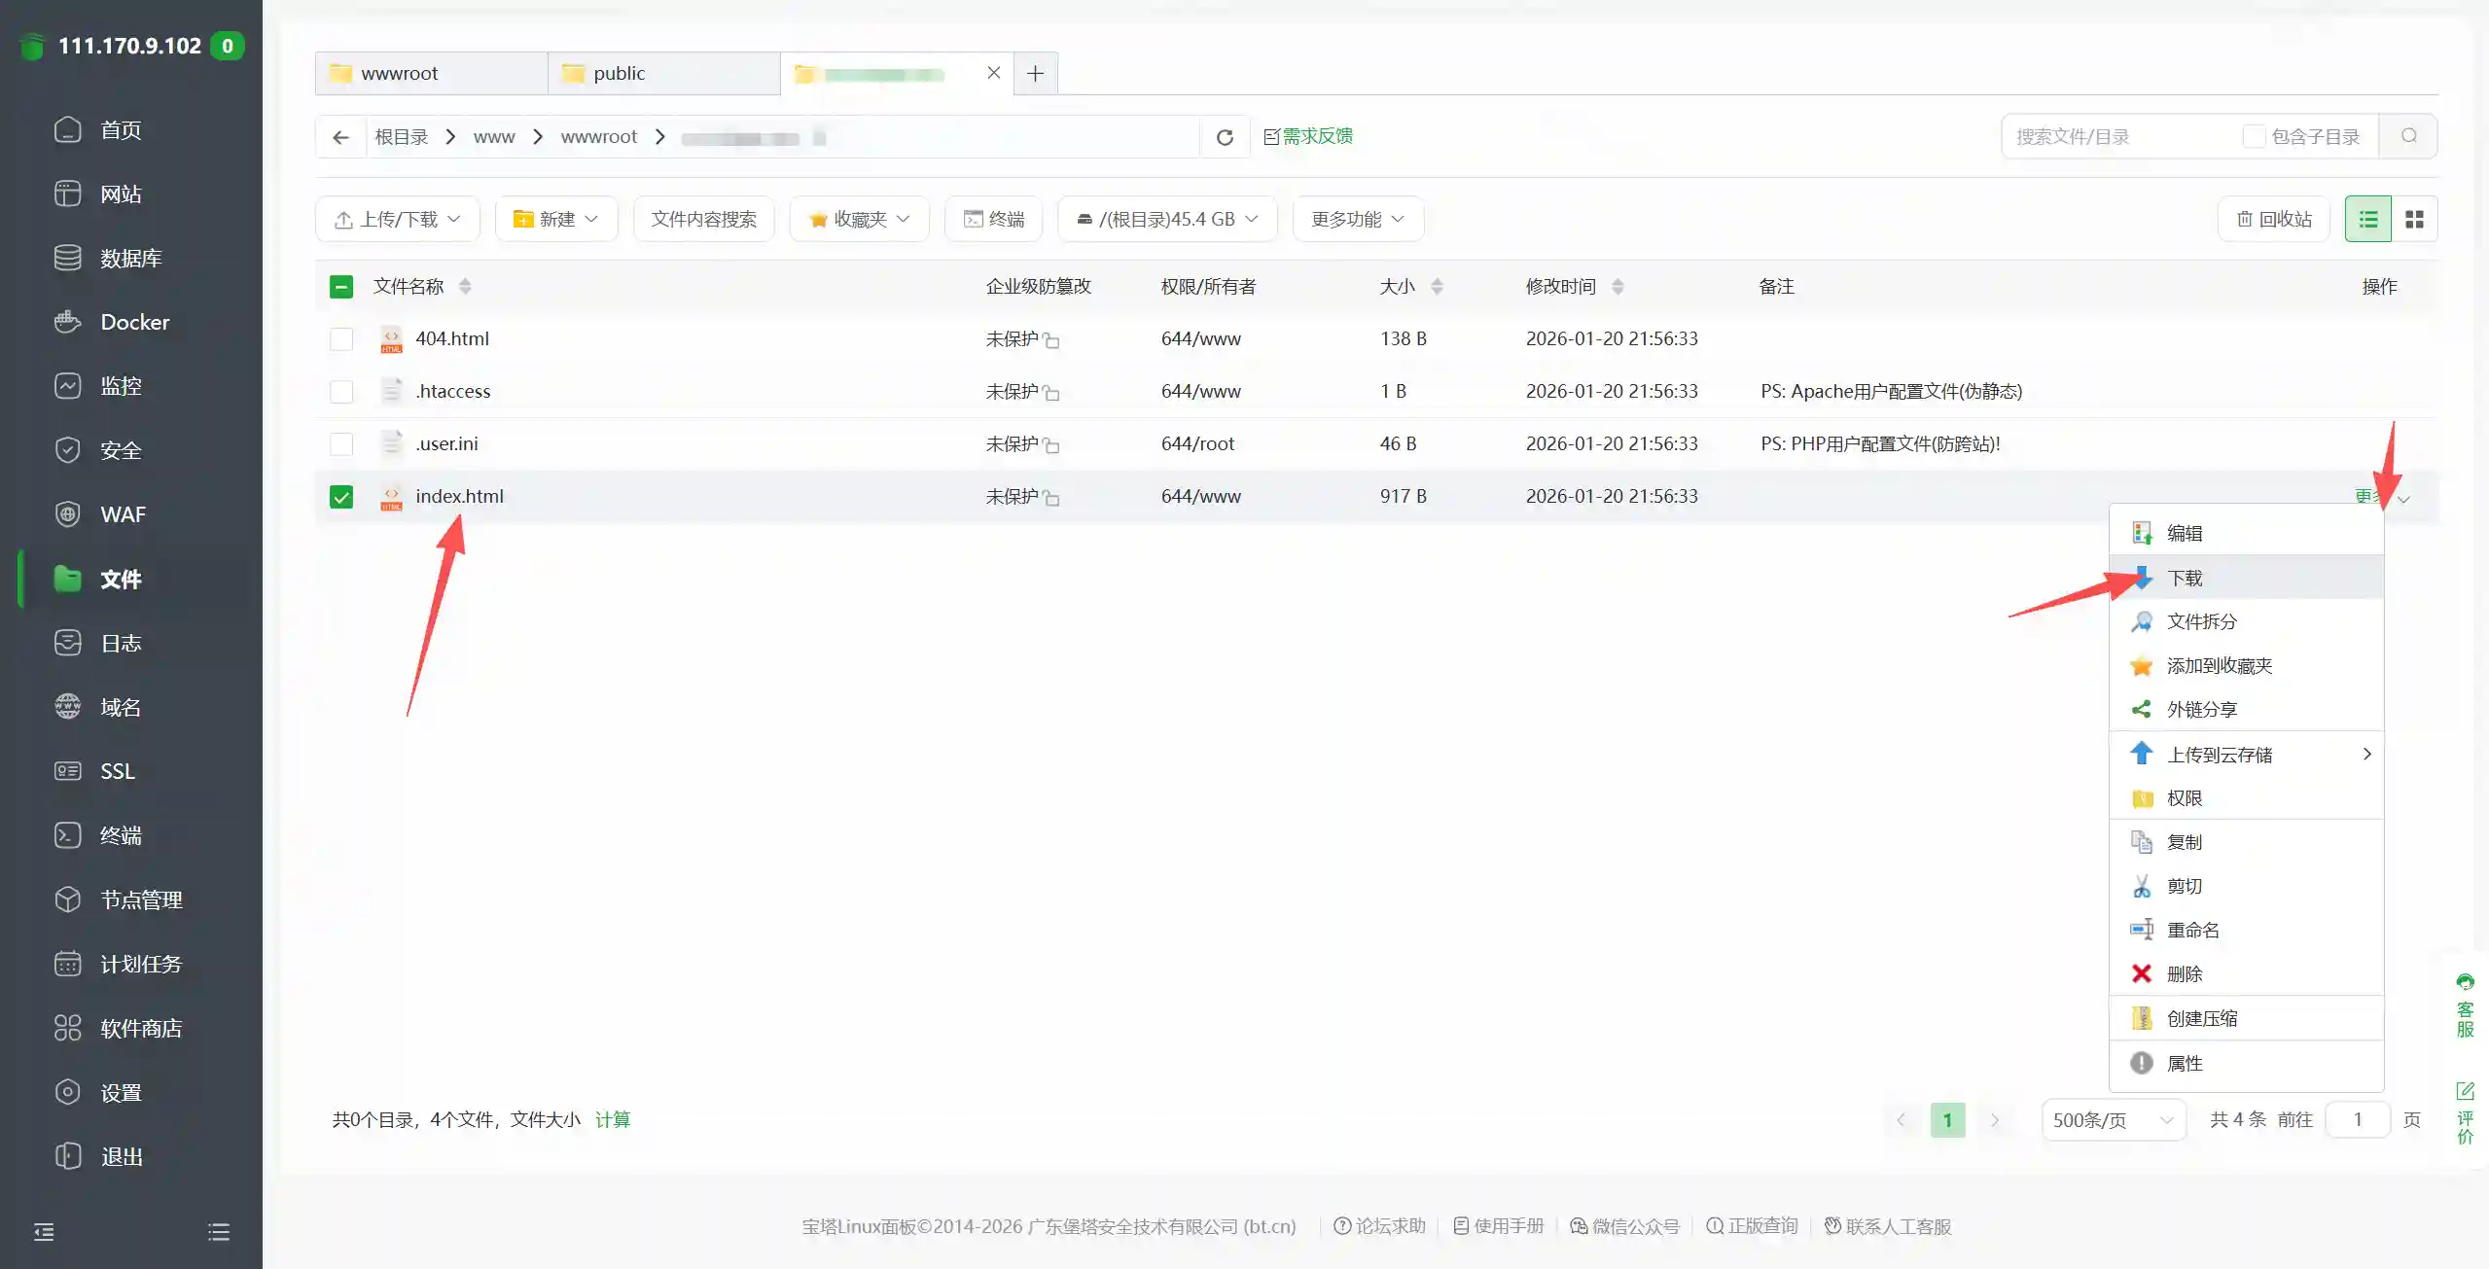The image size is (2489, 1269).
Task: Choose 重命名 from the context menu
Action: [x=2246, y=930]
